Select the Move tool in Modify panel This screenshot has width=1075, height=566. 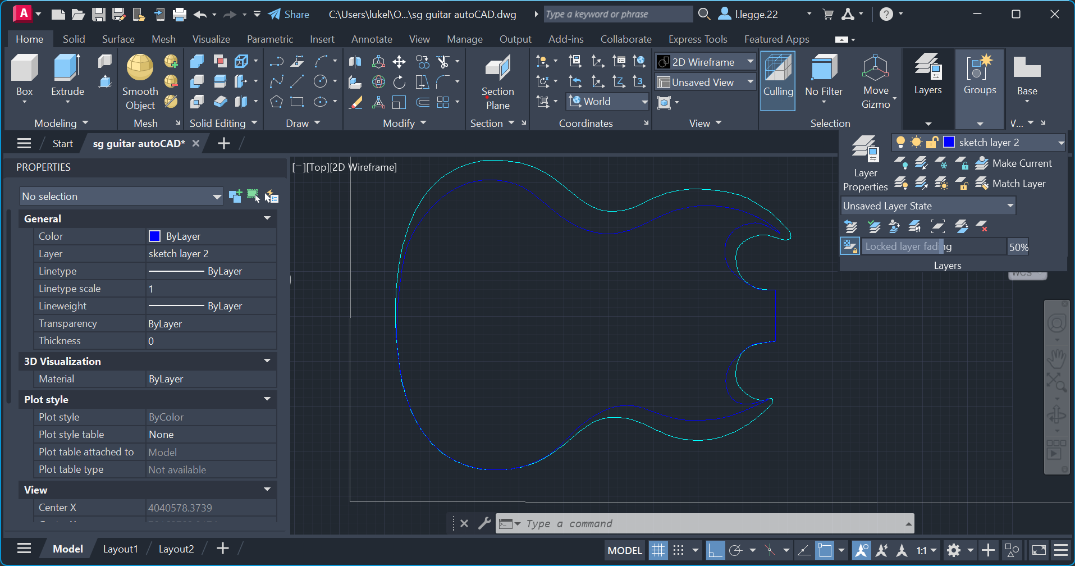(399, 61)
